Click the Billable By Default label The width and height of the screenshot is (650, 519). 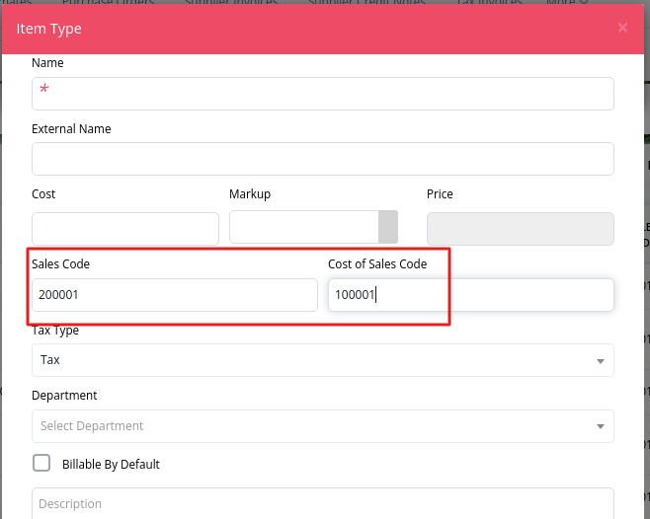[x=111, y=465]
